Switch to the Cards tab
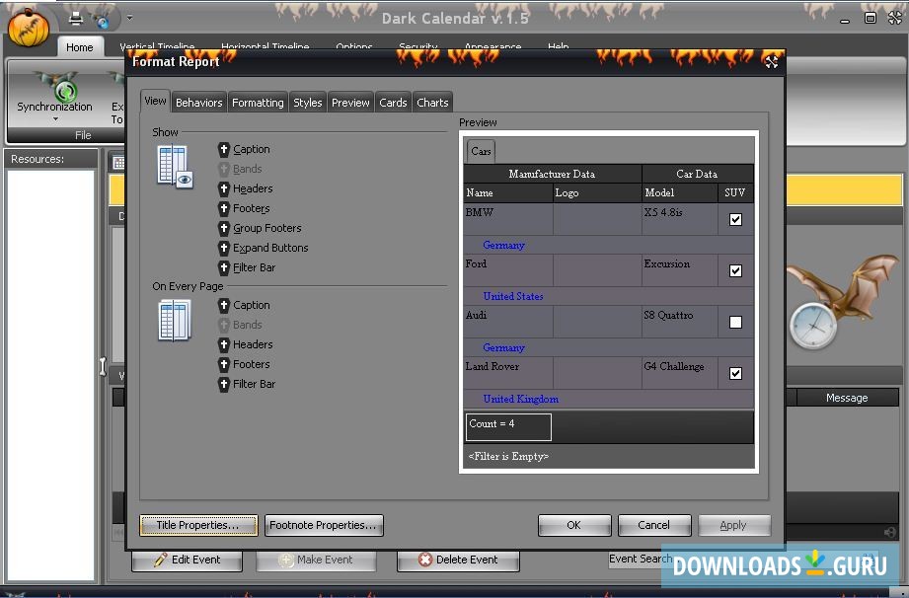The width and height of the screenshot is (909, 598). click(393, 103)
